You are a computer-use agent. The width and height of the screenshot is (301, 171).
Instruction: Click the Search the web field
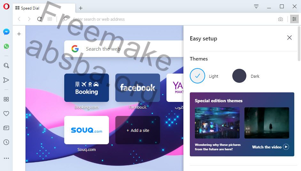click(124, 49)
